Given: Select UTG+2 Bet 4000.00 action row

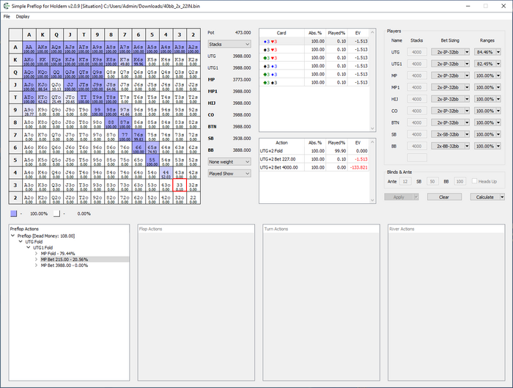Looking at the screenshot, I should [314, 167].
